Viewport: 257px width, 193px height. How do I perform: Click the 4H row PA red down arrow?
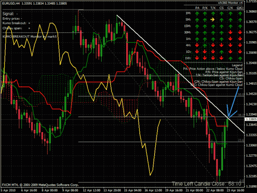click(x=197, y=45)
